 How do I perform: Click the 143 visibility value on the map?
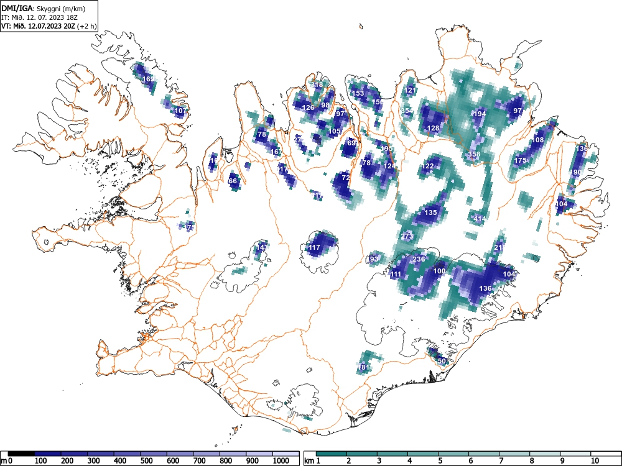[x=262, y=247]
